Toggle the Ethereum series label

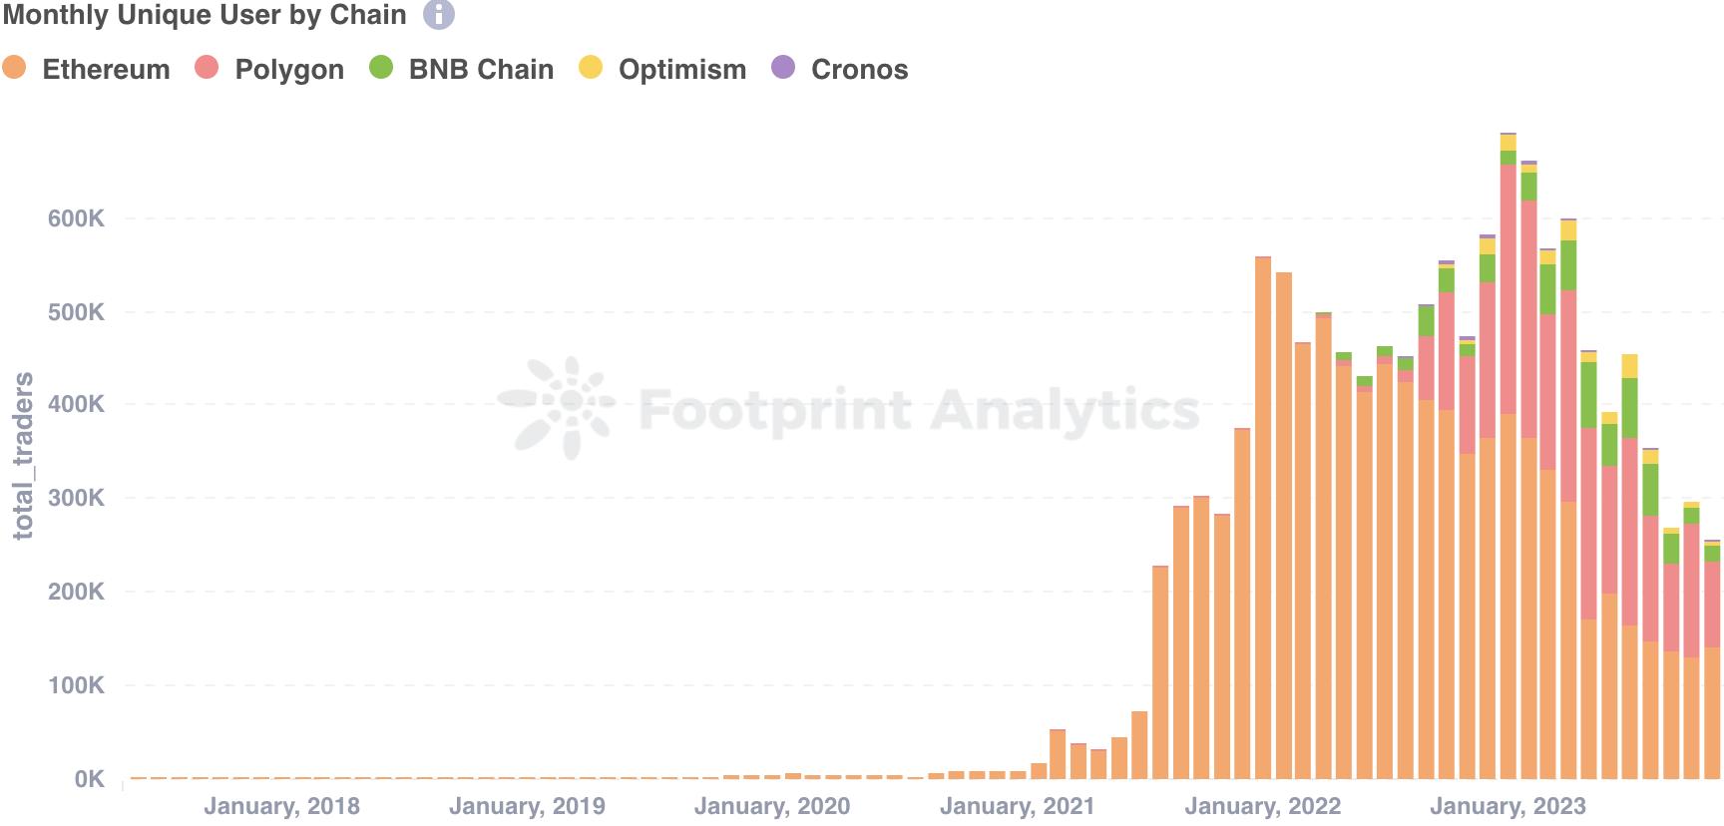(x=106, y=70)
